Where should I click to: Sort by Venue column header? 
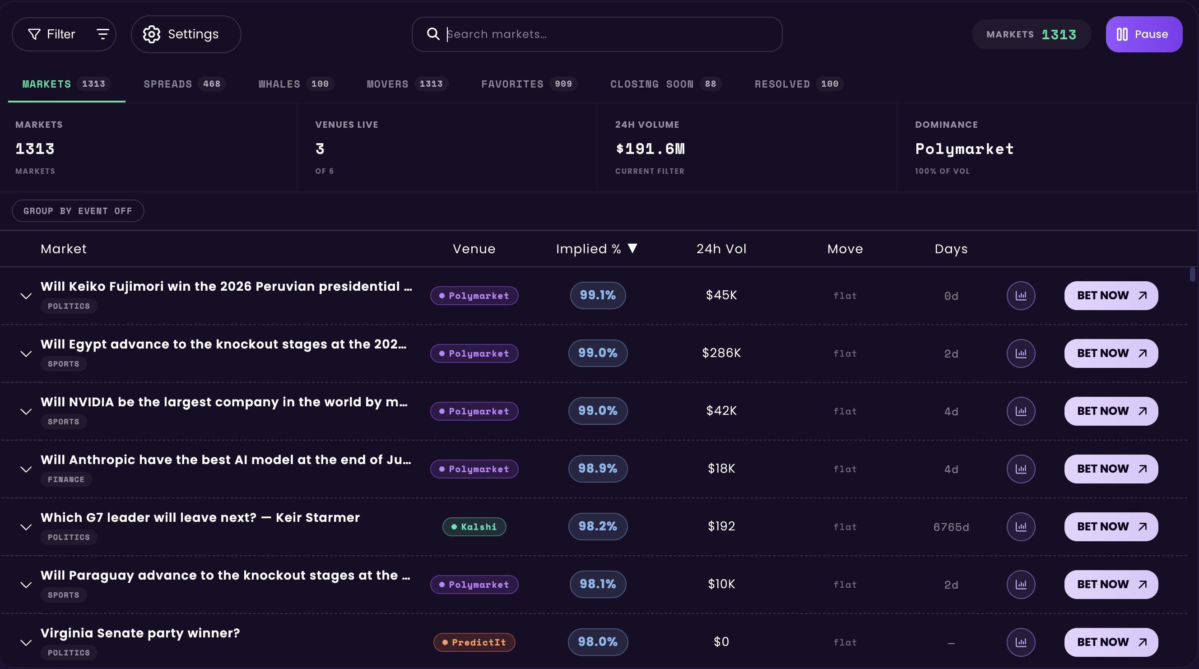tap(474, 249)
